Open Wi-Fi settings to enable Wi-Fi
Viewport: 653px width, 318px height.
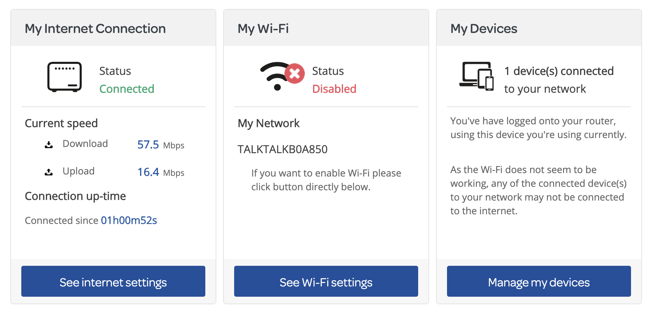click(x=325, y=282)
